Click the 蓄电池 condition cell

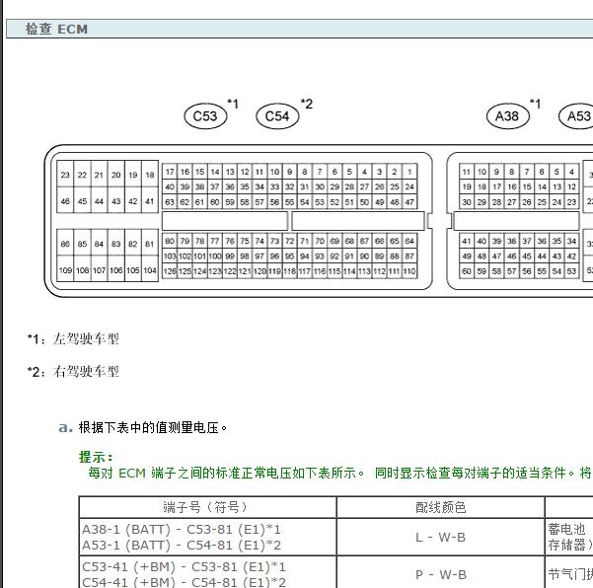tap(569, 537)
